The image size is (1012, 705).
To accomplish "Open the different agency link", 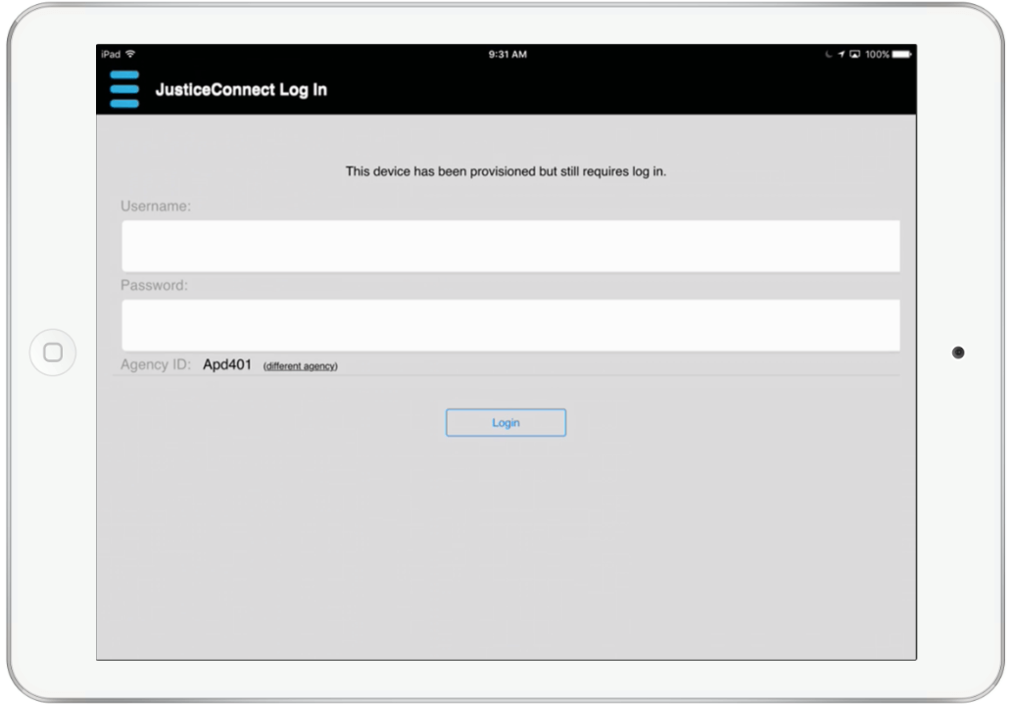I will (300, 366).
